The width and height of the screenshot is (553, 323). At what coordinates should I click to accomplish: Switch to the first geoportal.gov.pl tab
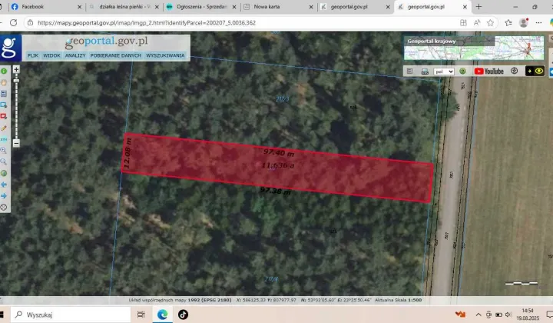pos(356,7)
